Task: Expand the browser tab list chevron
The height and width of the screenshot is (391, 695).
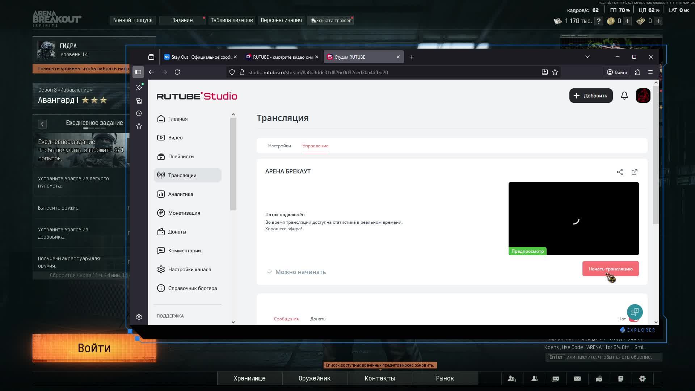Action: point(587,57)
